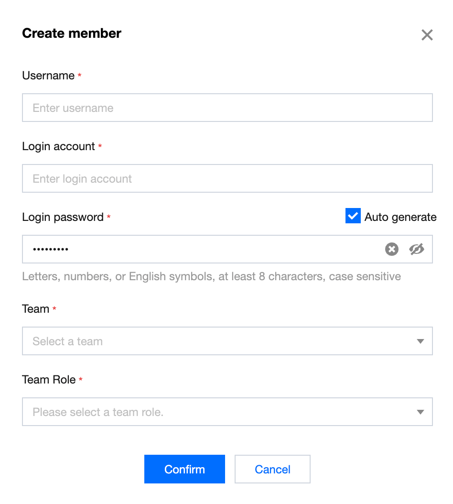Image resolution: width=453 pixels, height=504 pixels.
Task: Reveal the password using the eye icon
Action: click(x=417, y=249)
